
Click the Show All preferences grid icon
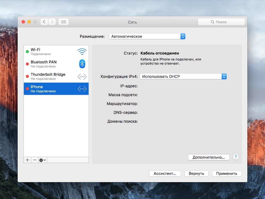(x=63, y=22)
